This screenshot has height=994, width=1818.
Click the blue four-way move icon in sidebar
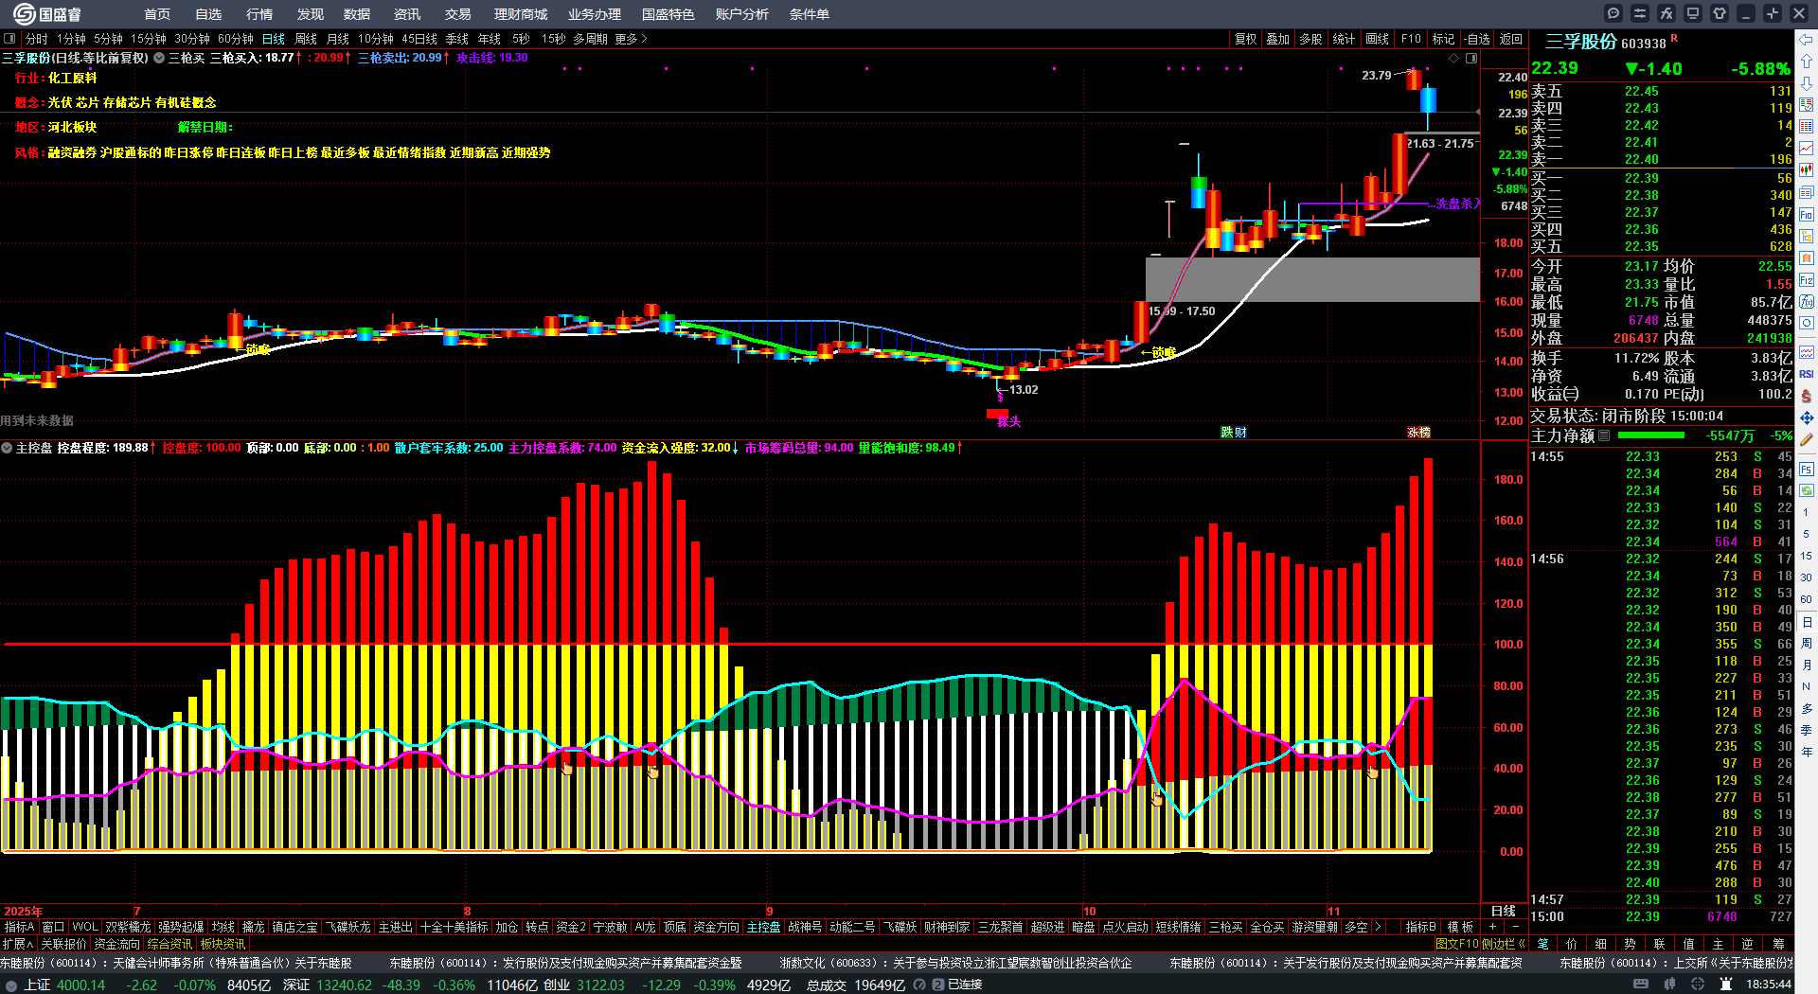(x=1807, y=417)
